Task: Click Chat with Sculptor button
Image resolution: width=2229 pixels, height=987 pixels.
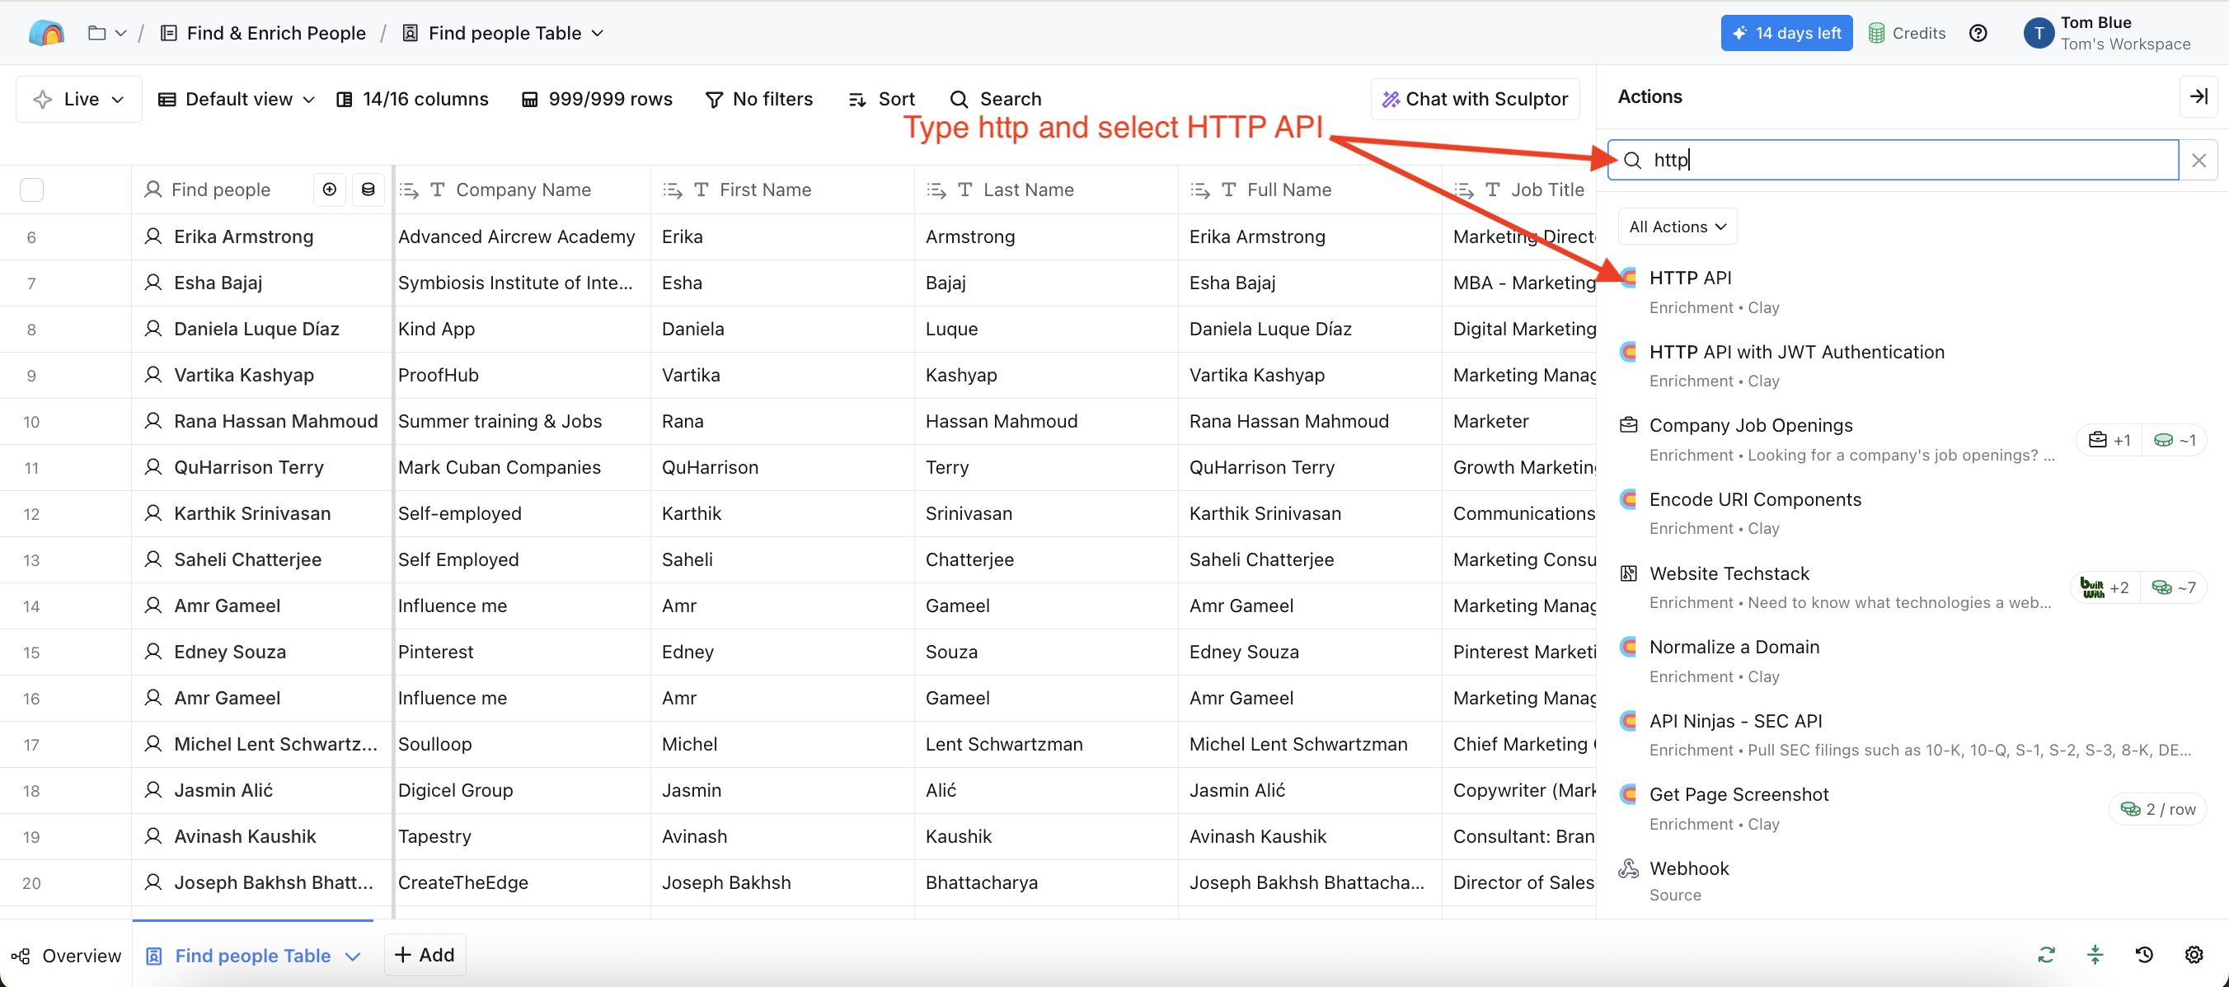Action: [1476, 100]
